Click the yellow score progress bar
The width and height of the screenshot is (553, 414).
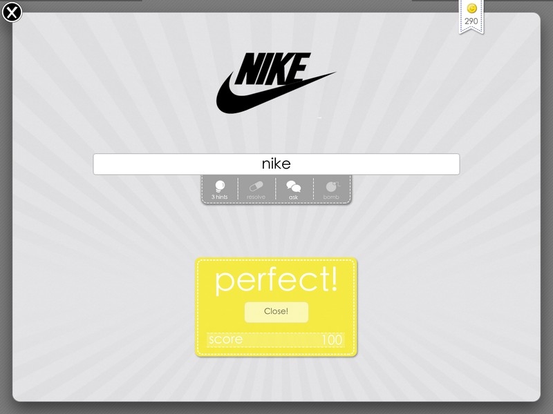[275, 339]
